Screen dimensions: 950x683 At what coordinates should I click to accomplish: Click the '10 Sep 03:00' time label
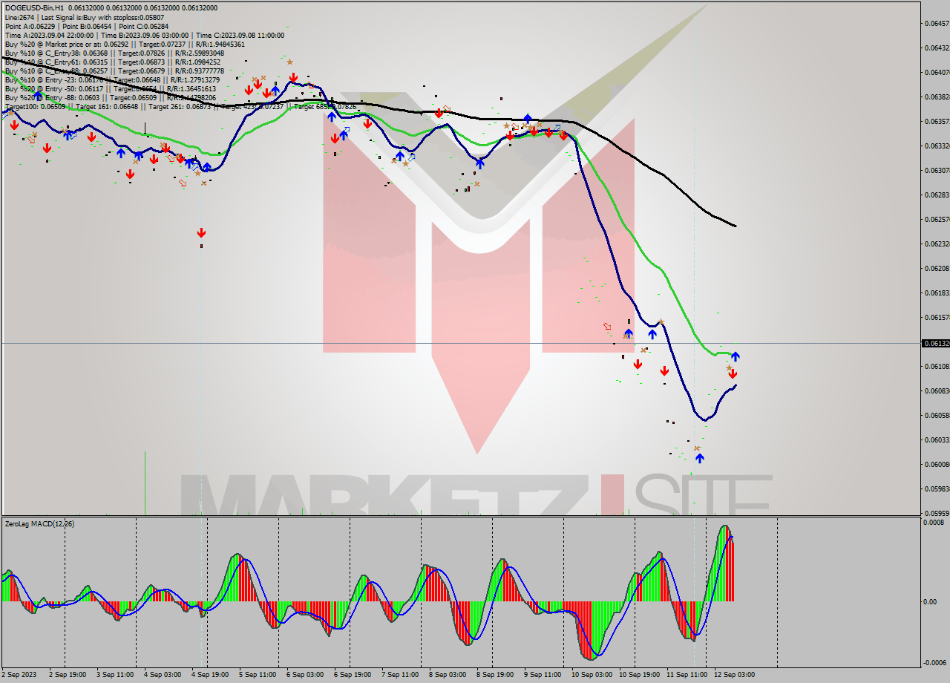592,674
